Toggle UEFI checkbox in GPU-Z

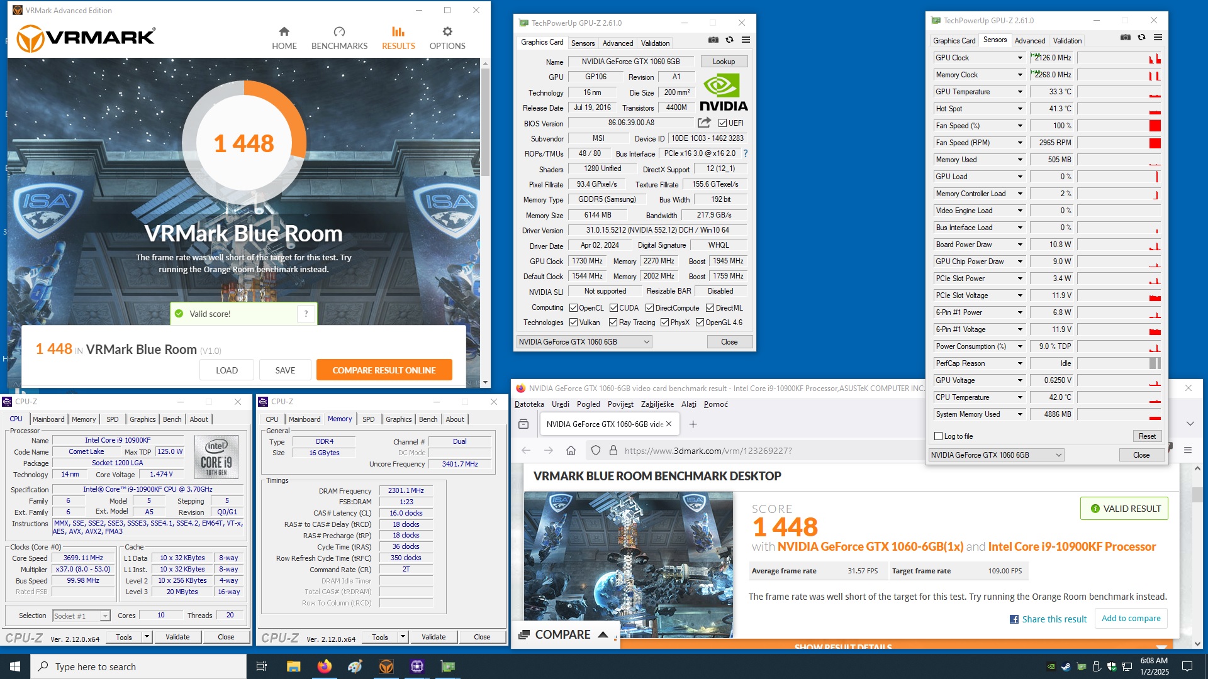point(722,123)
